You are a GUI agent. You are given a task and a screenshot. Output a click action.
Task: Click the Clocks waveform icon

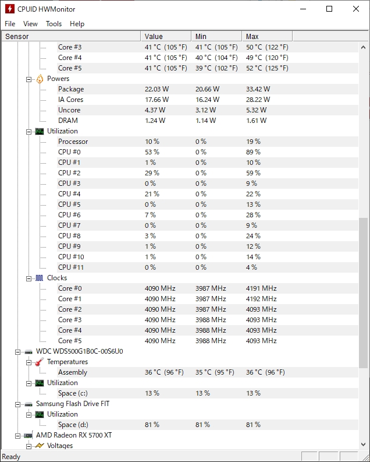40,278
